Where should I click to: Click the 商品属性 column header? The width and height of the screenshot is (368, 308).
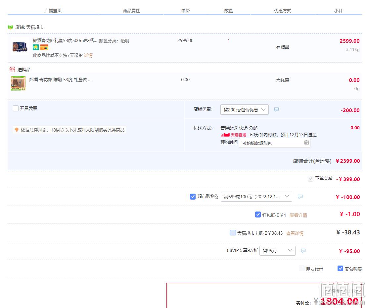pos(131,11)
